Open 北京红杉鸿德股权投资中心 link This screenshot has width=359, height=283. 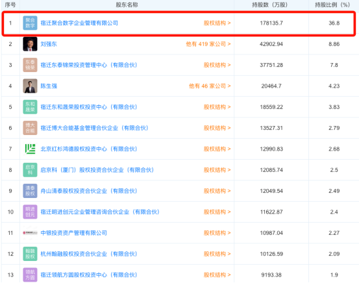click(x=88, y=149)
